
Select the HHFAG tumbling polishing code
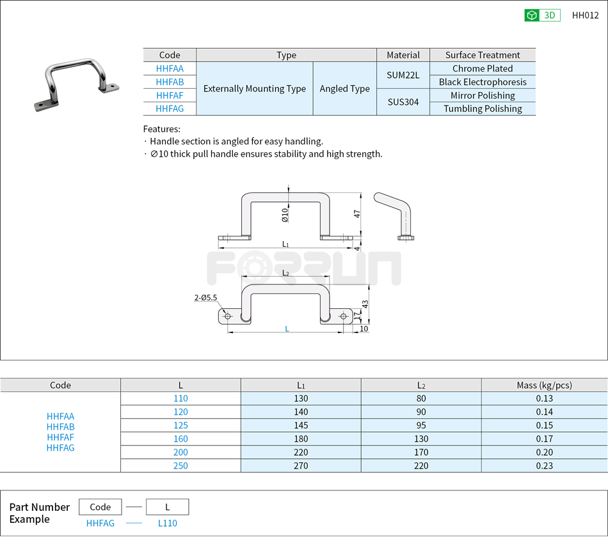click(x=169, y=109)
